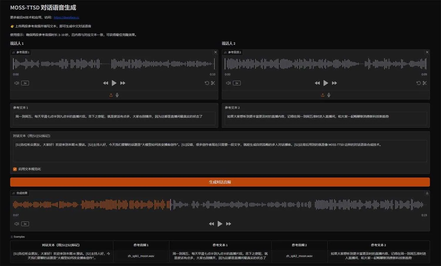Toggle 启用文本规范化 checkbox
441x266 pixels.
[x=15, y=169]
